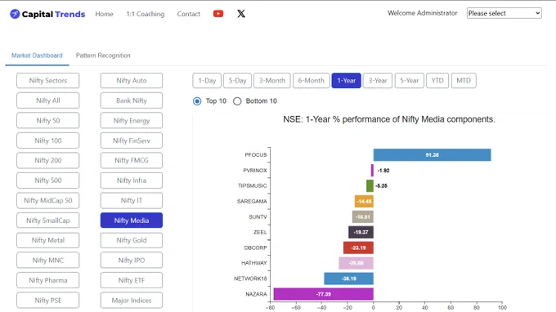
Task: Click the NAZARA bar showing -77.39
Action: click(324, 294)
